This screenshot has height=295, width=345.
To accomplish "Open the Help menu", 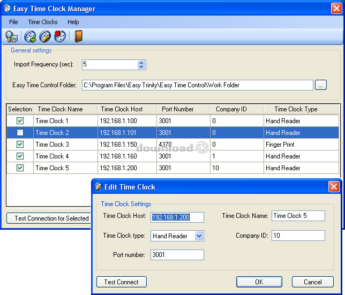I will tap(73, 22).
